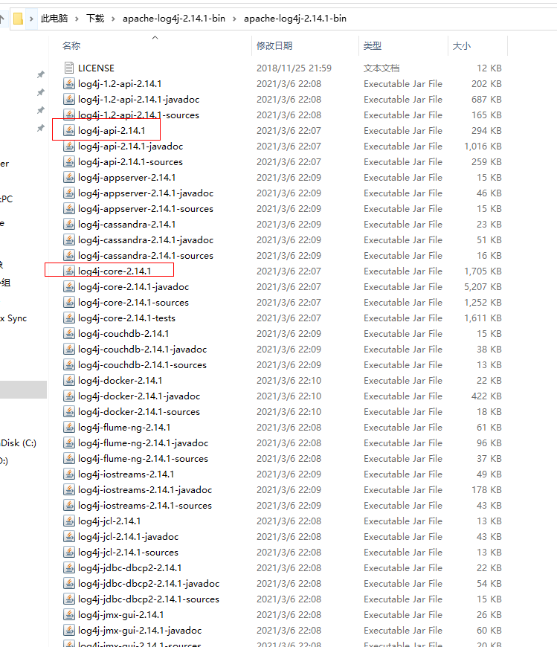Click the jar icon of log4j-docker-2.14.1-javadoc
The height and width of the screenshot is (647, 557).
(x=69, y=396)
